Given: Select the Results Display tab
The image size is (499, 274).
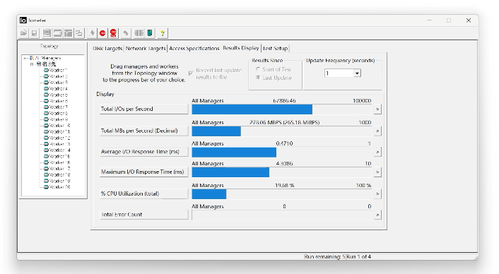Looking at the screenshot, I should point(241,48).
